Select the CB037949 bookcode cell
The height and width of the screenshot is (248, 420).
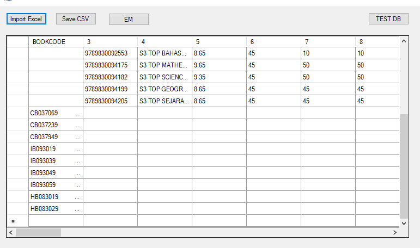56,137
